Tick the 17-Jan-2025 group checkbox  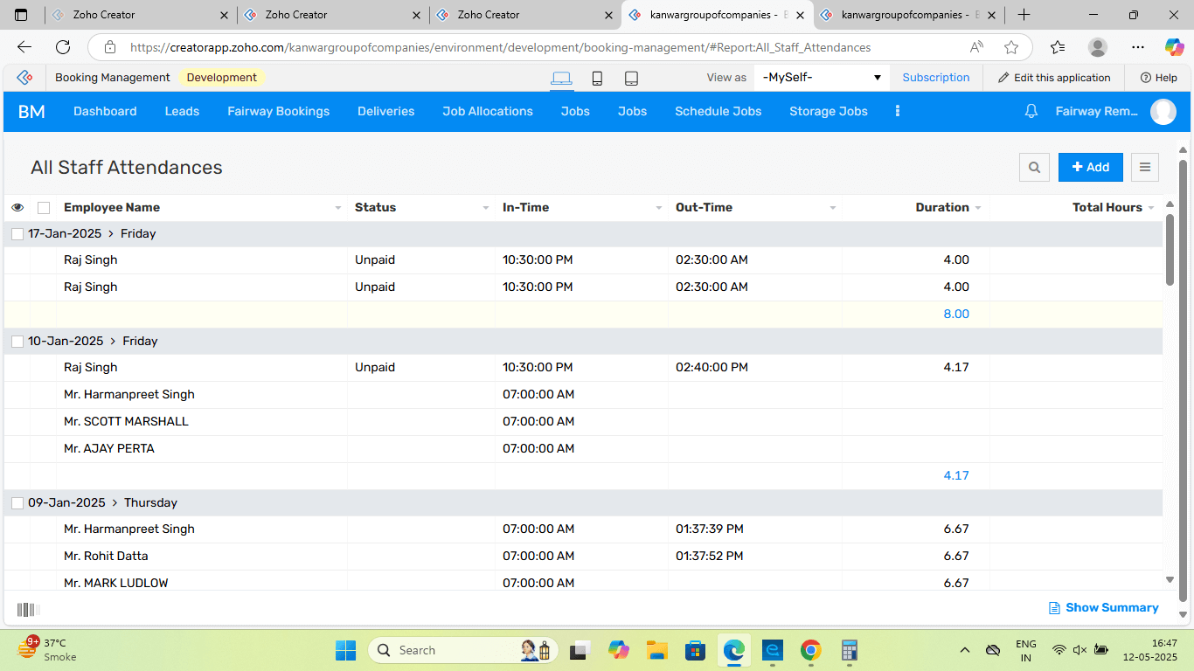point(17,234)
